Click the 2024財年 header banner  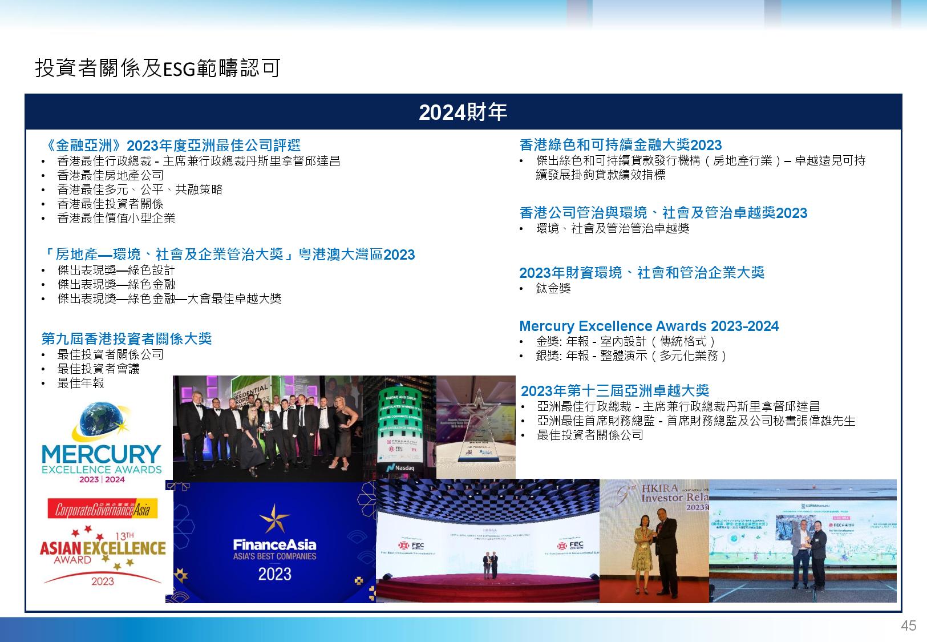(463, 112)
